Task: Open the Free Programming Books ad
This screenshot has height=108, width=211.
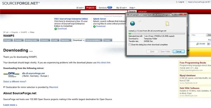Action: 193,63
